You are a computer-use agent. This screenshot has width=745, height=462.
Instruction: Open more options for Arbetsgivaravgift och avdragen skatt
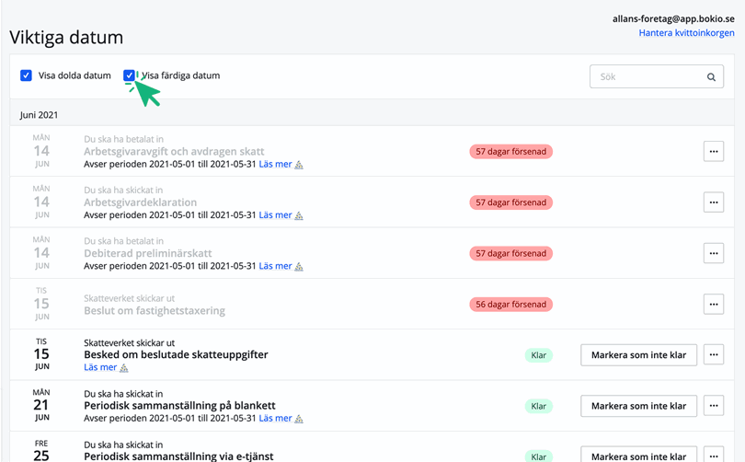click(x=713, y=152)
